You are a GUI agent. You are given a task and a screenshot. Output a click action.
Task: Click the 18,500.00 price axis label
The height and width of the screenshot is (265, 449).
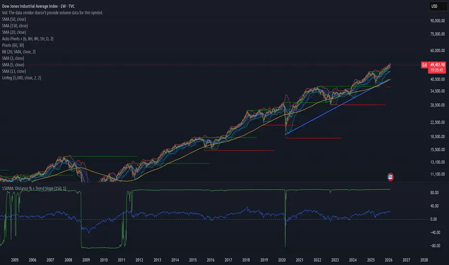[437, 137]
